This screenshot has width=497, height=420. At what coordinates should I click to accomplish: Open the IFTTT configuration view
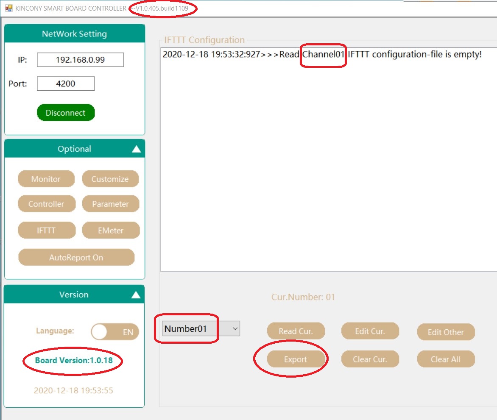[46, 231]
